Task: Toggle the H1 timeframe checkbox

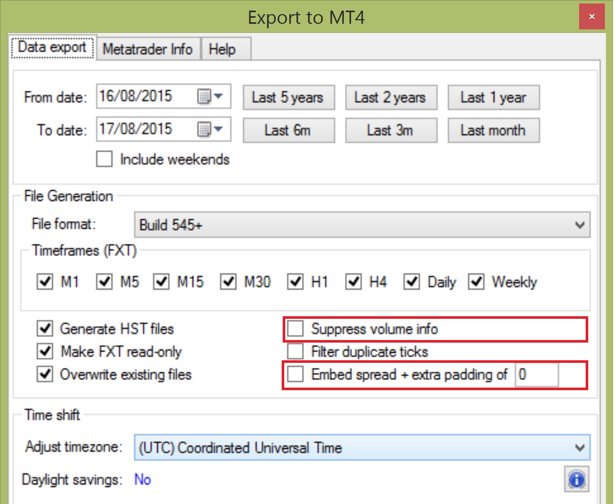Action: 295,281
